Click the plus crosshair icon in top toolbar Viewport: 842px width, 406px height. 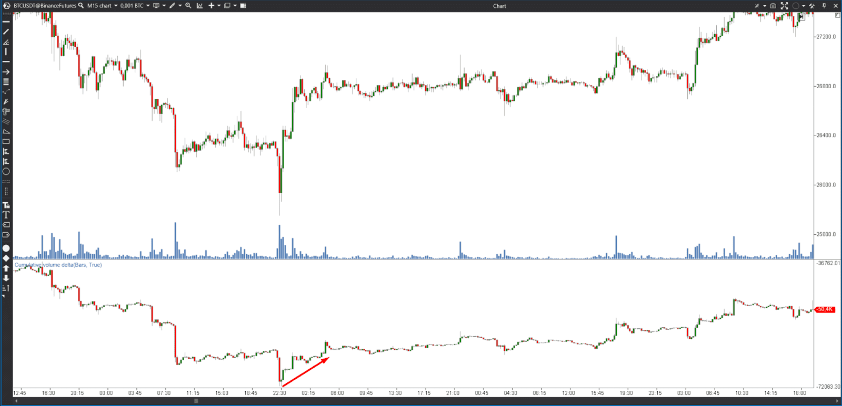[x=211, y=6]
